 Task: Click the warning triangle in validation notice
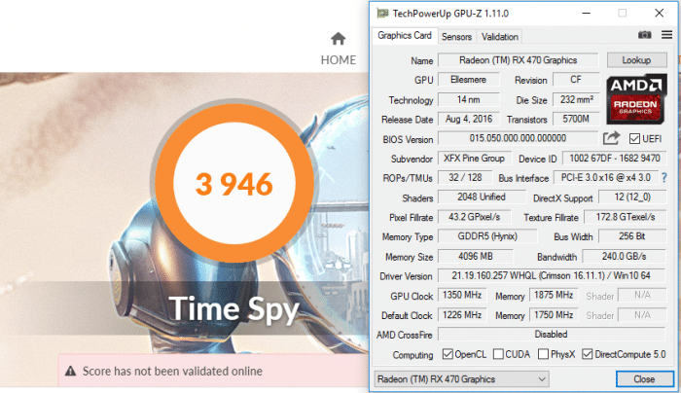click(70, 372)
